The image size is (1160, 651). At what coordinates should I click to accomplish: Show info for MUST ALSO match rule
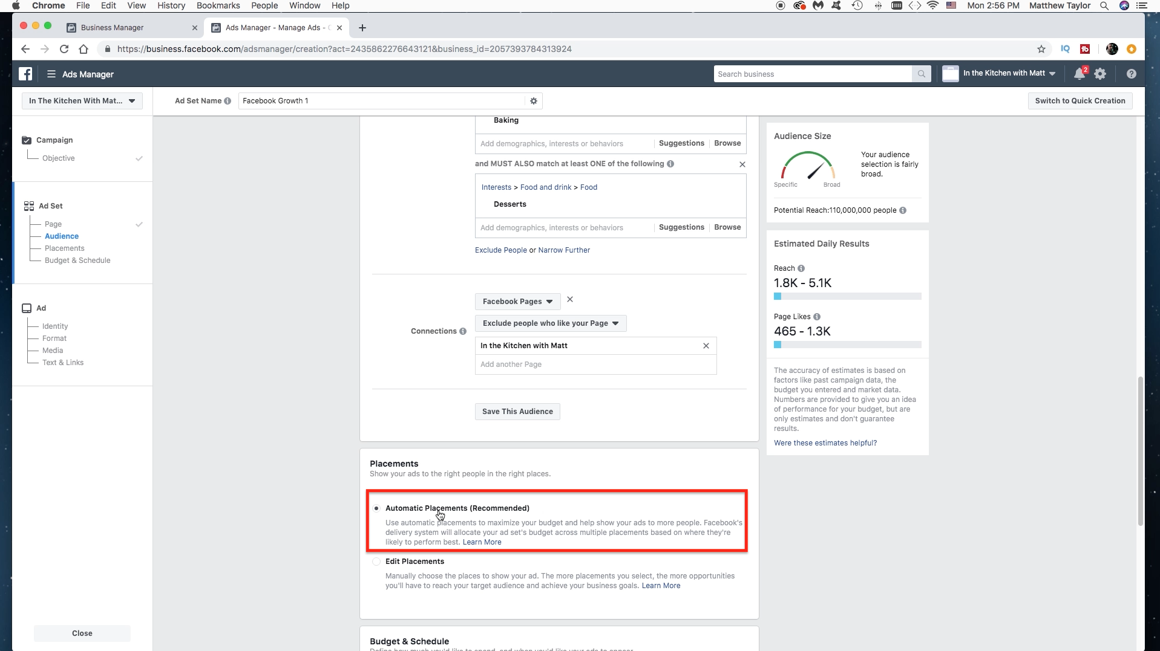tap(670, 164)
